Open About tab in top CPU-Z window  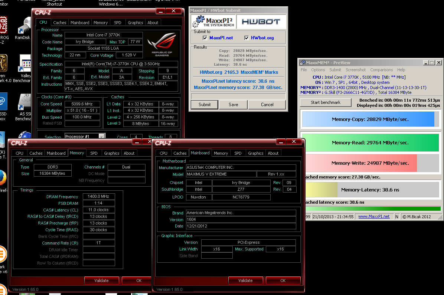tap(153, 23)
